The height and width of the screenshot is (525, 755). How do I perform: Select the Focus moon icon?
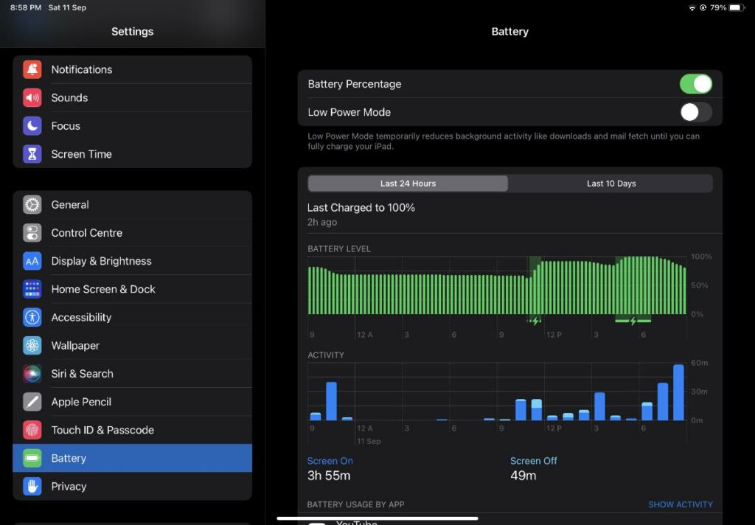(32, 126)
